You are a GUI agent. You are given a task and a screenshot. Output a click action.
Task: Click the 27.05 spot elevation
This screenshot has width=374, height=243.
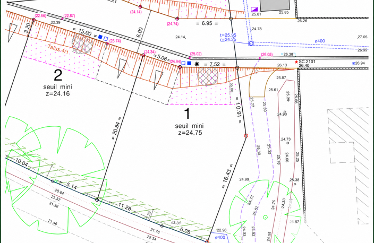point(362,37)
